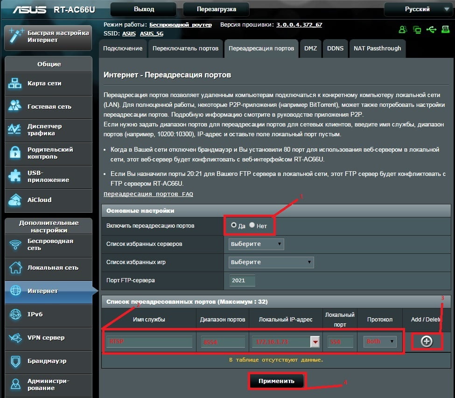Click the ASUS logo
This screenshot has width=455, height=398.
point(29,10)
